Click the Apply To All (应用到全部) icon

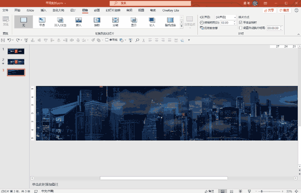click(202, 28)
